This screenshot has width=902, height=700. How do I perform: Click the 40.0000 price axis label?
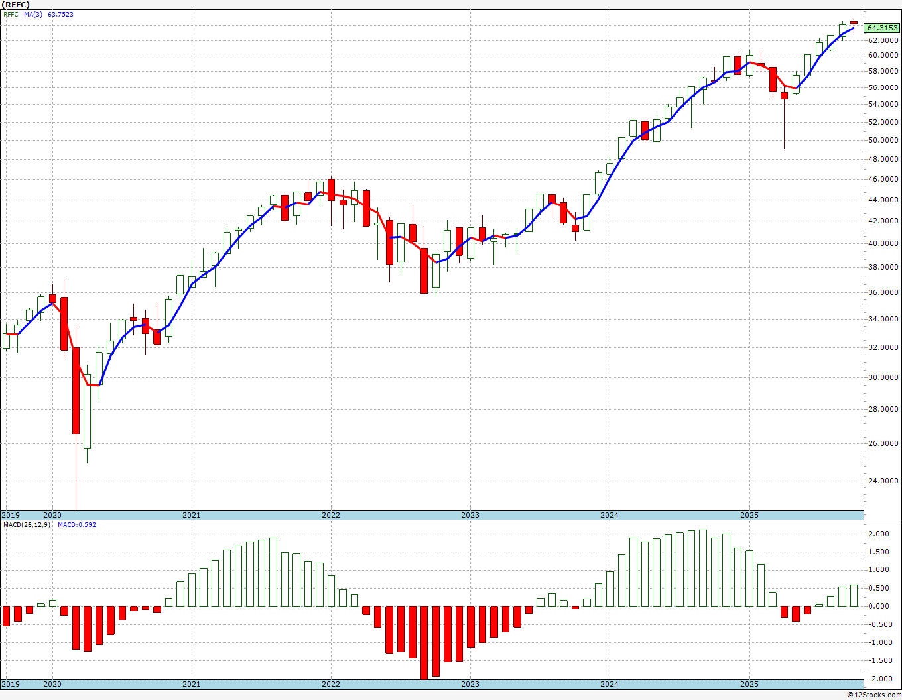point(883,243)
